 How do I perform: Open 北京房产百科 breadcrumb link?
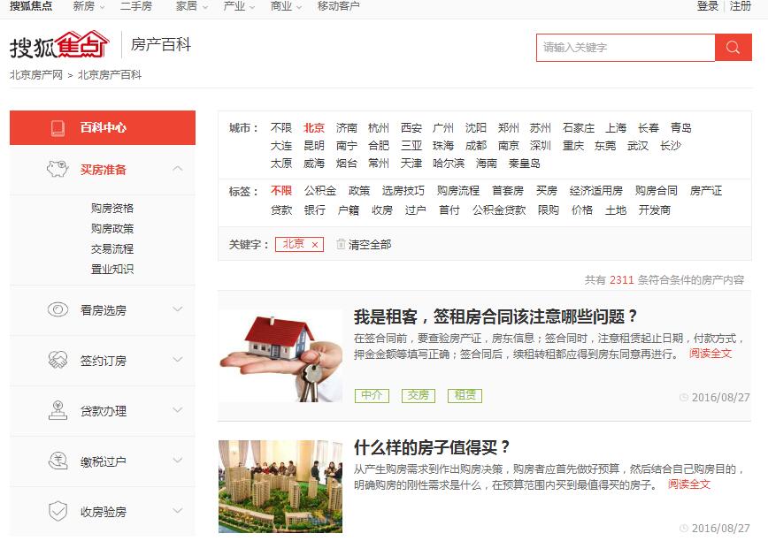coord(110,75)
